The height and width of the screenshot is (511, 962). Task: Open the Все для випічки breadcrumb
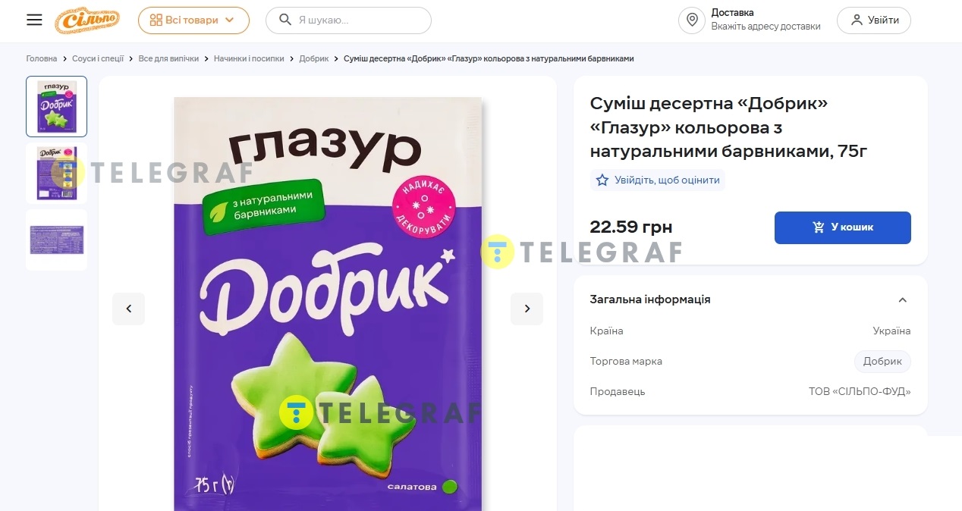point(168,58)
